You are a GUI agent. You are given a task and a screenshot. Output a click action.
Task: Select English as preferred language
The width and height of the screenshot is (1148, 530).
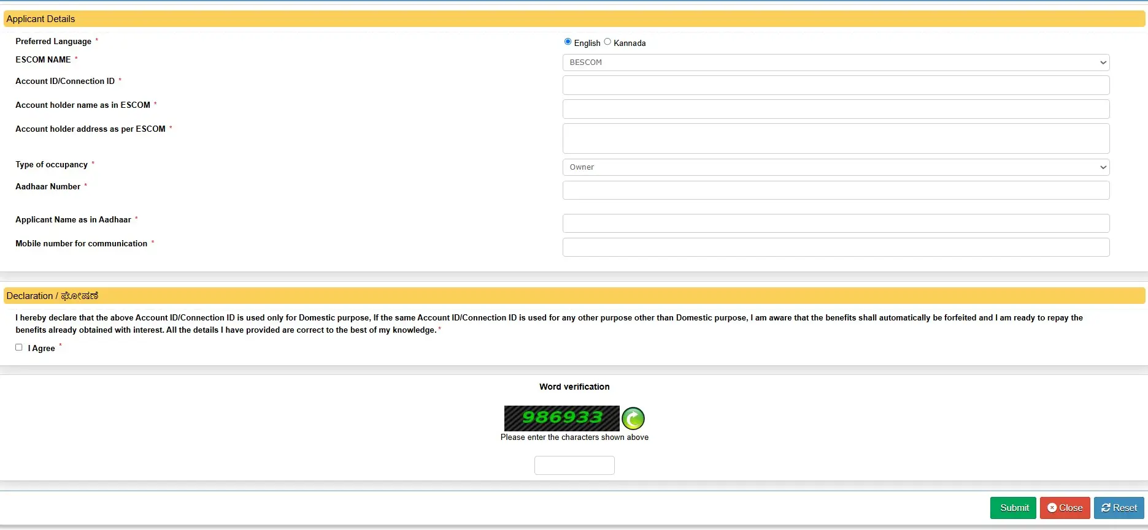tap(568, 42)
